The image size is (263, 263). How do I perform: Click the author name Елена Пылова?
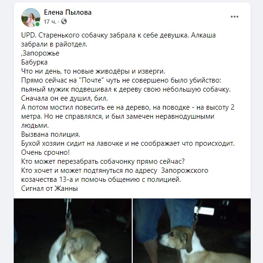(68, 12)
